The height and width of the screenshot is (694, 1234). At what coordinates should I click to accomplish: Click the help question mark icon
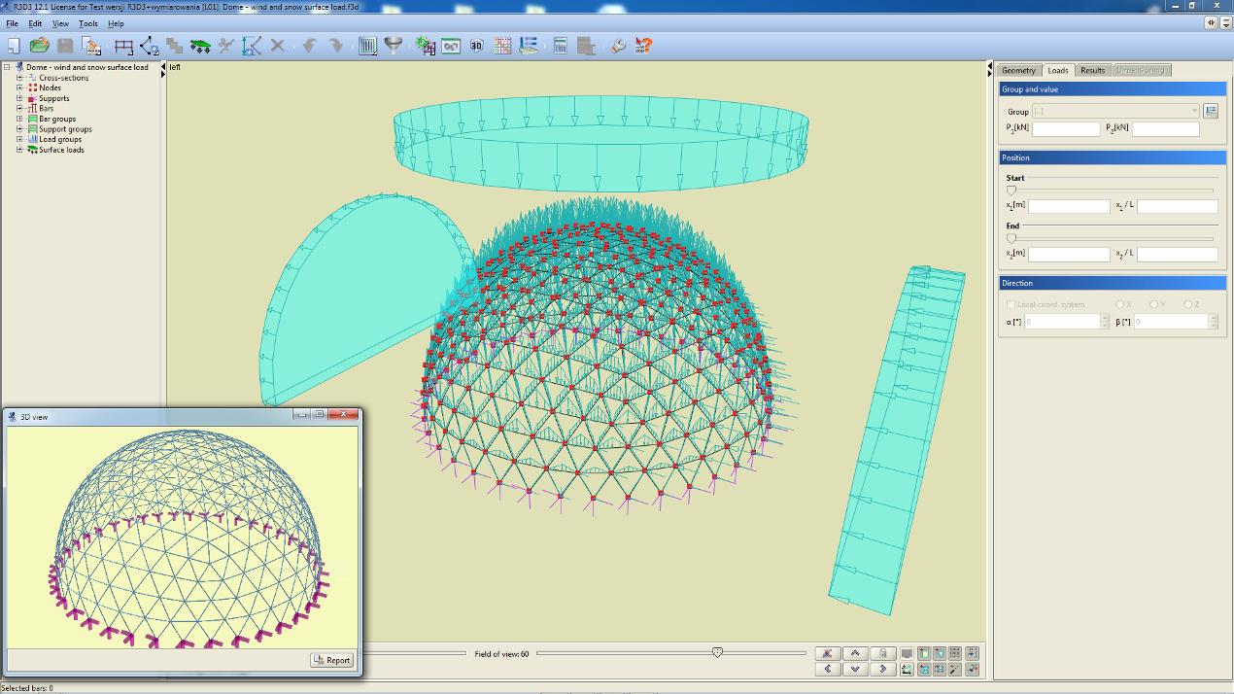pos(643,45)
